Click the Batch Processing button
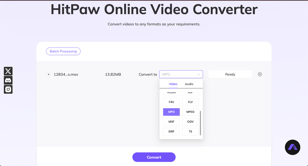This screenshot has height=166, width=308. tap(63, 51)
